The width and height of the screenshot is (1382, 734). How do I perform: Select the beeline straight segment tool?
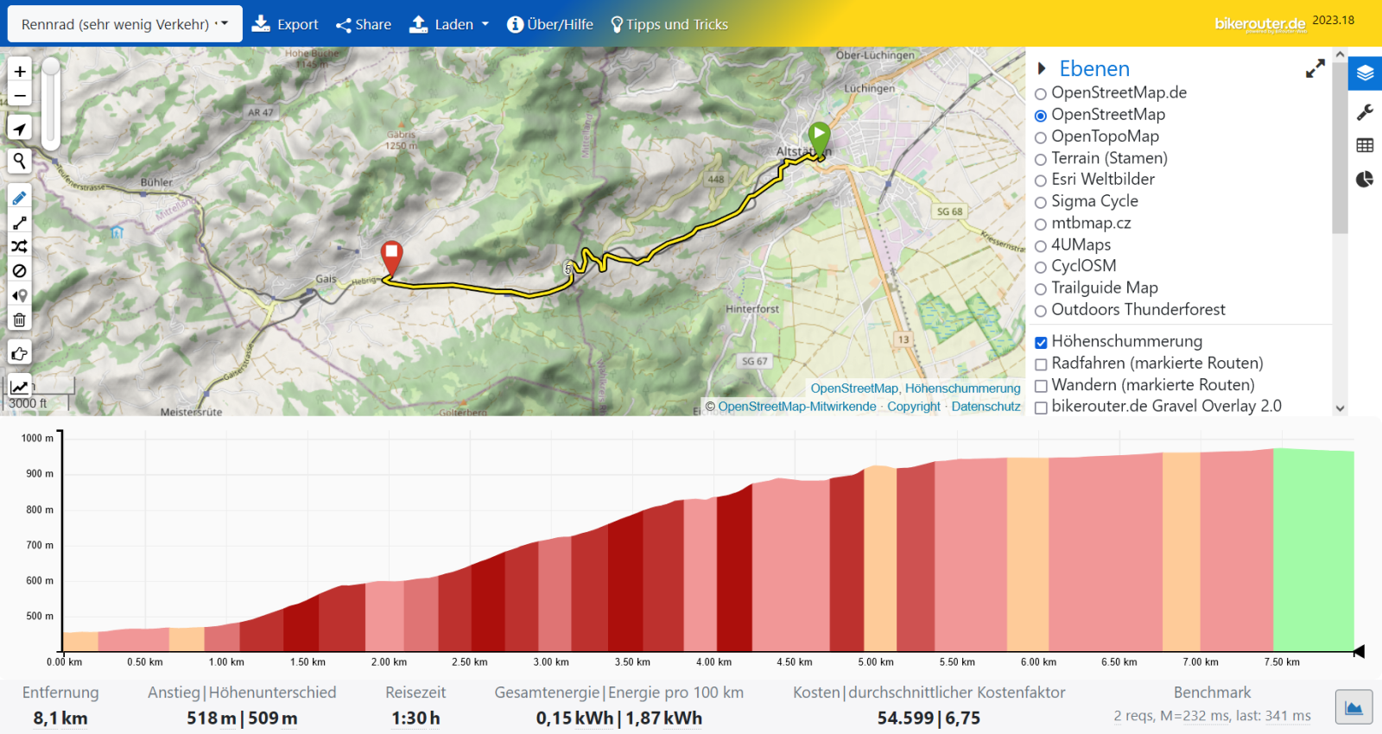(20, 223)
